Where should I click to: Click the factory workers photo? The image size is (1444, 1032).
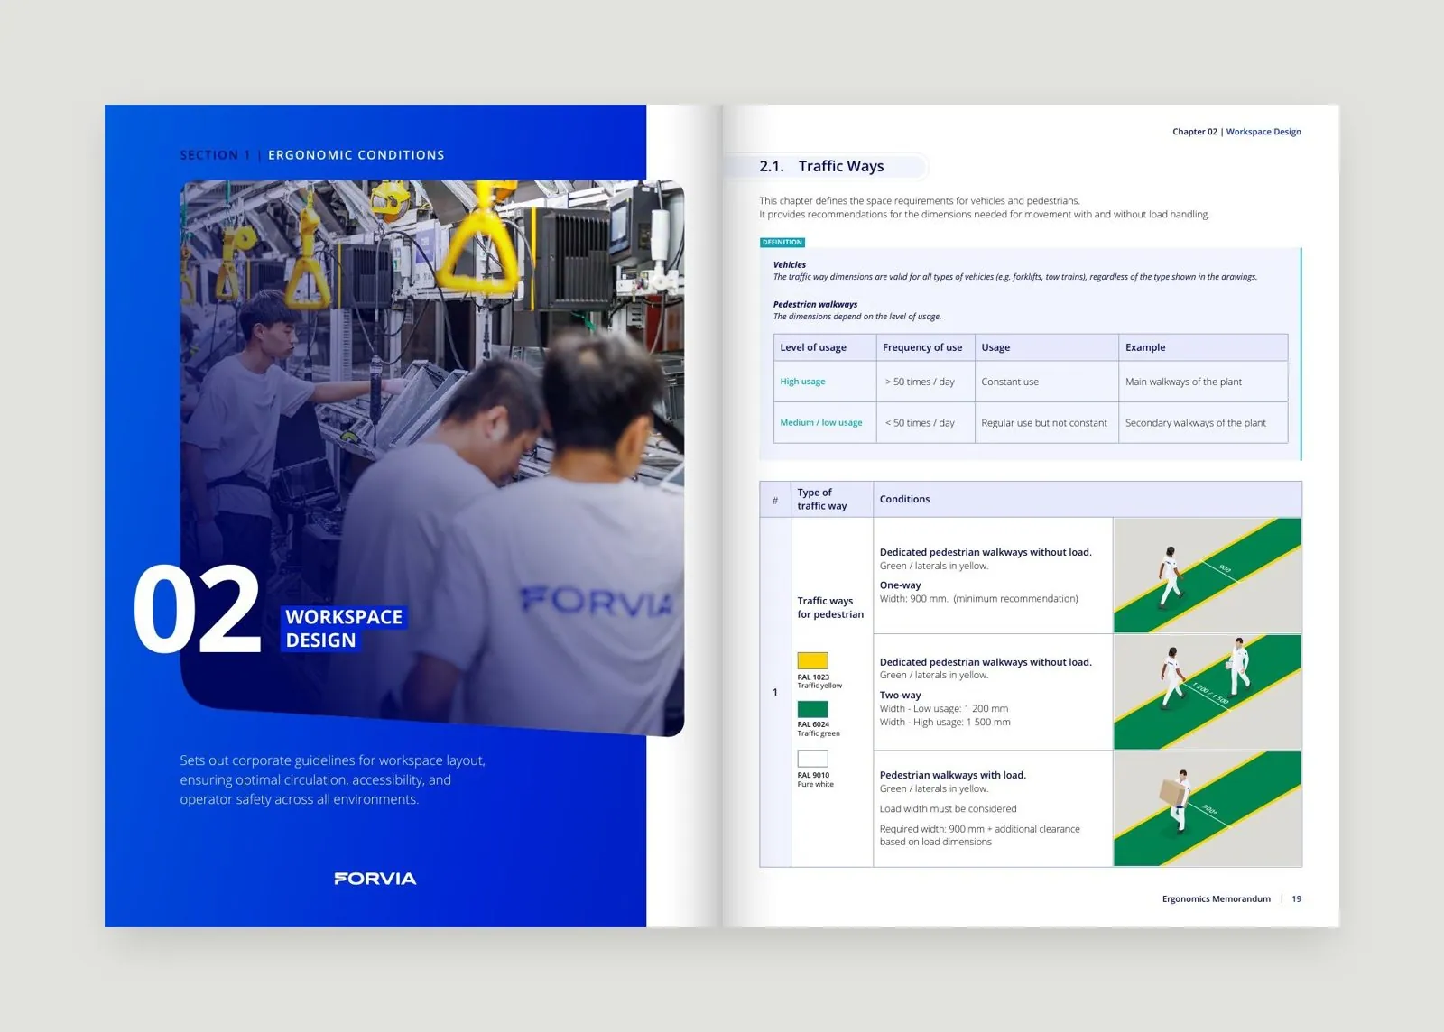pos(431,458)
